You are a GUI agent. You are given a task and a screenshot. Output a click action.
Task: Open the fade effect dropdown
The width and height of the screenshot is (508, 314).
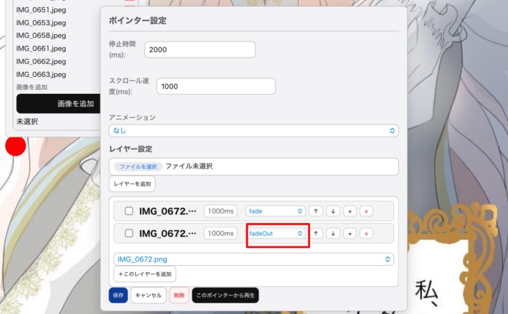pos(275,211)
